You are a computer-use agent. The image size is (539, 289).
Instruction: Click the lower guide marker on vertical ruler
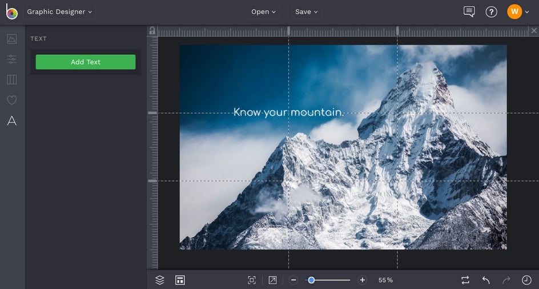pyautogui.click(x=152, y=180)
